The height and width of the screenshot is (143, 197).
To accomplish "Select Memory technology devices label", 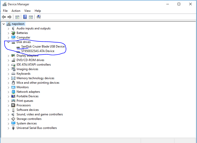I will point(35,78).
